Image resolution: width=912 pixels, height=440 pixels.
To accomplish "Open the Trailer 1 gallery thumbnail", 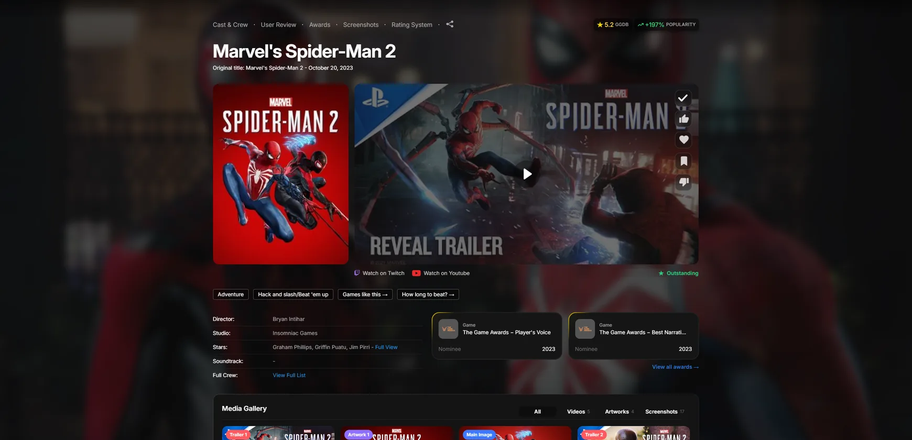I will pyautogui.click(x=278, y=433).
